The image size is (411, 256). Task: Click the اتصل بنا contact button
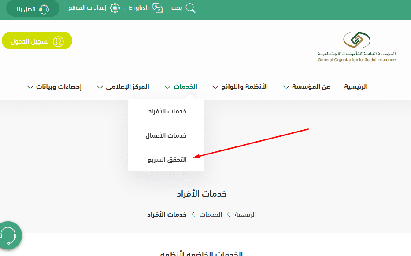point(33,9)
